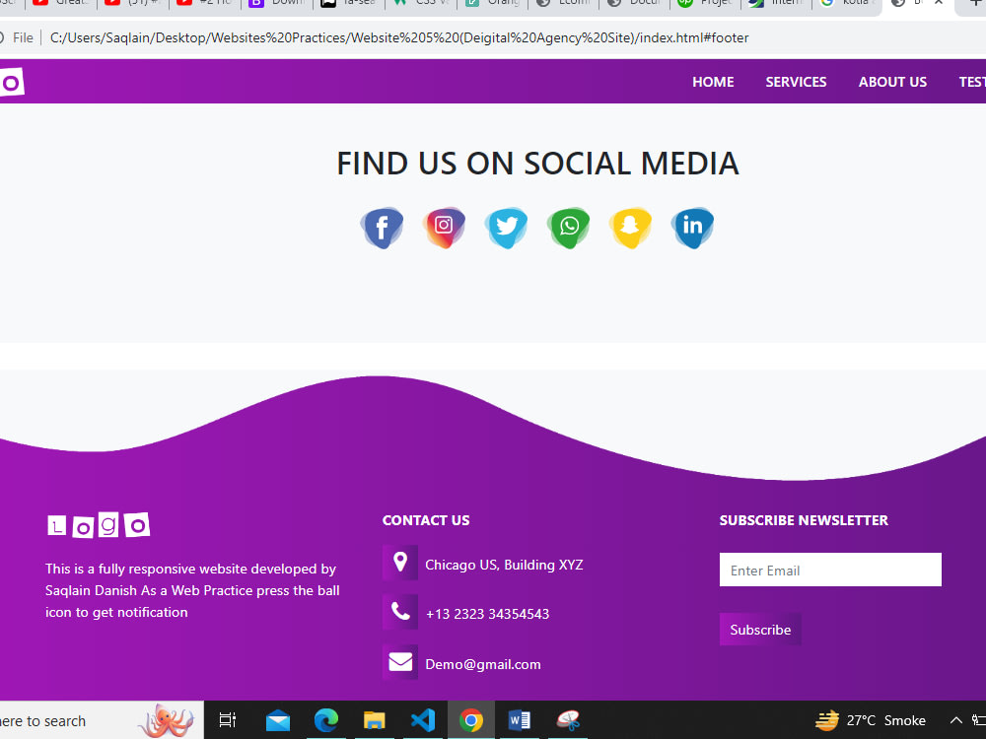Viewport: 986px width, 739px height.
Task: Click the octopus search highlight icon
Action: pos(166,720)
